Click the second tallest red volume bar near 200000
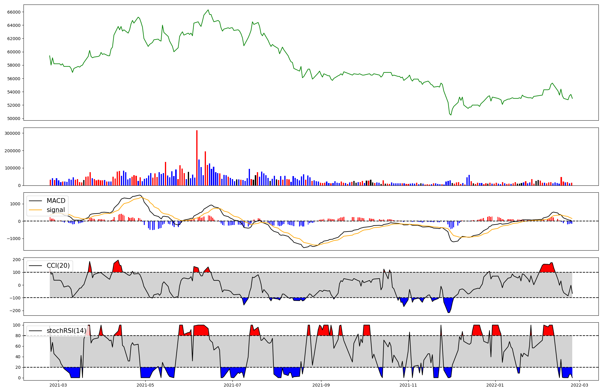 205,168
